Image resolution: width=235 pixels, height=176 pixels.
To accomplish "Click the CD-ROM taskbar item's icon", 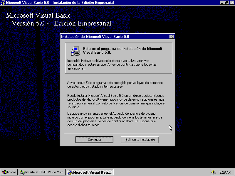I will 22,172.
